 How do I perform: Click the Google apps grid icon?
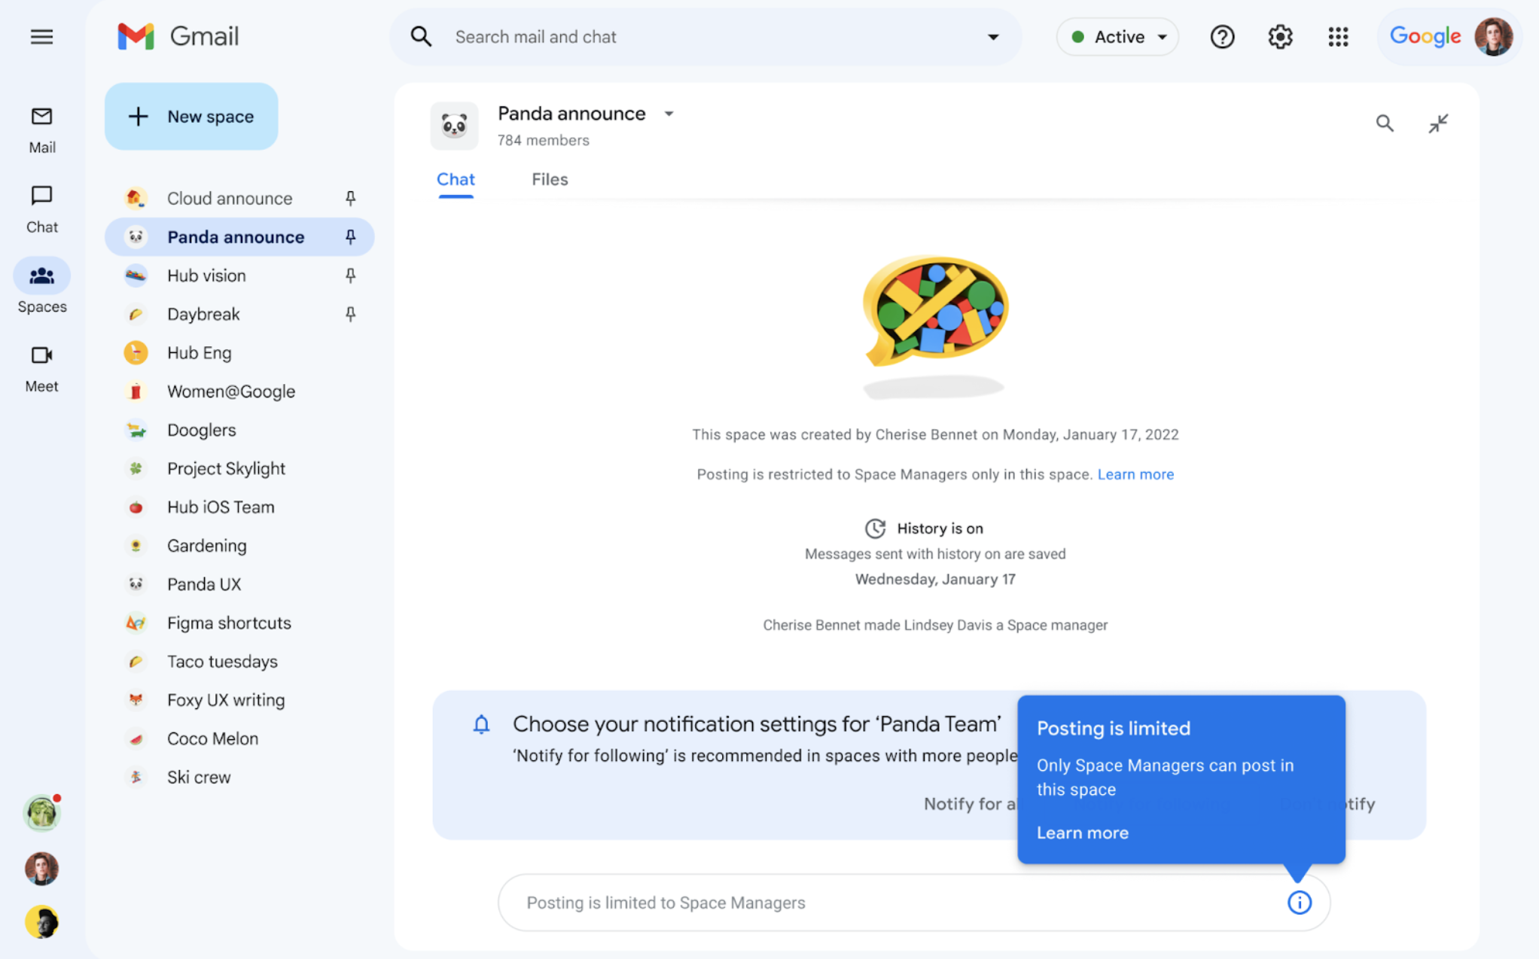pyautogui.click(x=1338, y=36)
